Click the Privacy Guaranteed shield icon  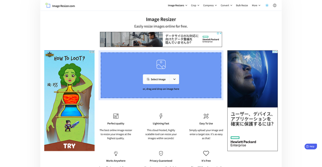pos(161,154)
